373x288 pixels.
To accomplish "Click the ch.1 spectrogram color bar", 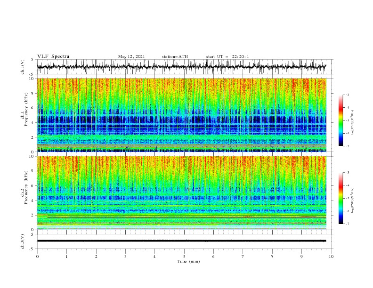I will coord(341,120).
